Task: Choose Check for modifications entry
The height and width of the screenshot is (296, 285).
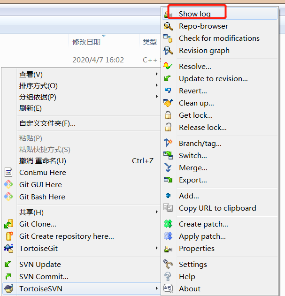Action: coord(219,38)
